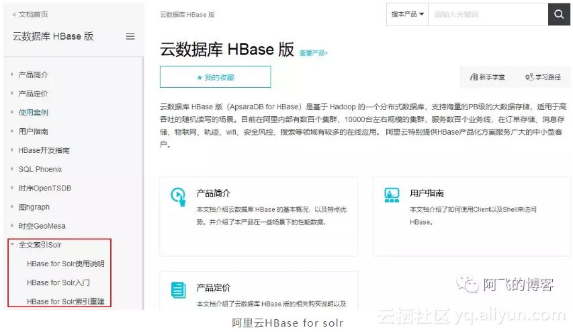Image resolution: width=573 pixels, height=332 pixels.
Task: Click the 产品定价 document icon
Action: click(x=178, y=290)
